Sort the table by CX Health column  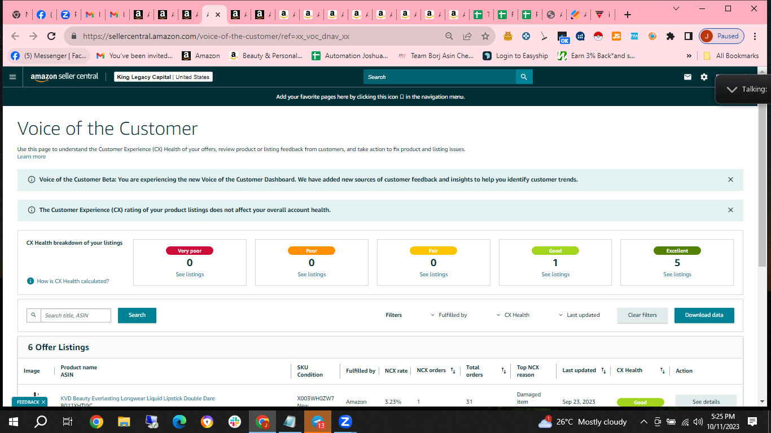pyautogui.click(x=662, y=370)
